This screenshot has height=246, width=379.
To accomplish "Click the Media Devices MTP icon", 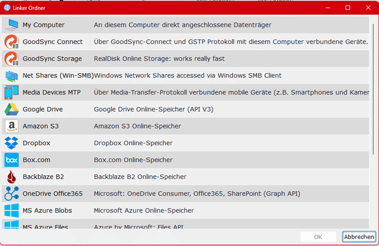I will [11, 93].
